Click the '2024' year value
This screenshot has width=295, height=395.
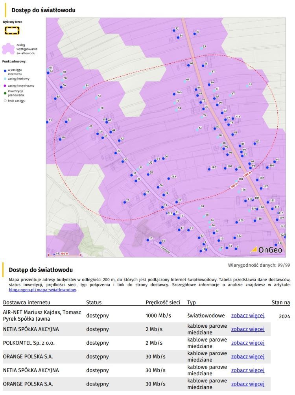pyautogui.click(x=284, y=317)
